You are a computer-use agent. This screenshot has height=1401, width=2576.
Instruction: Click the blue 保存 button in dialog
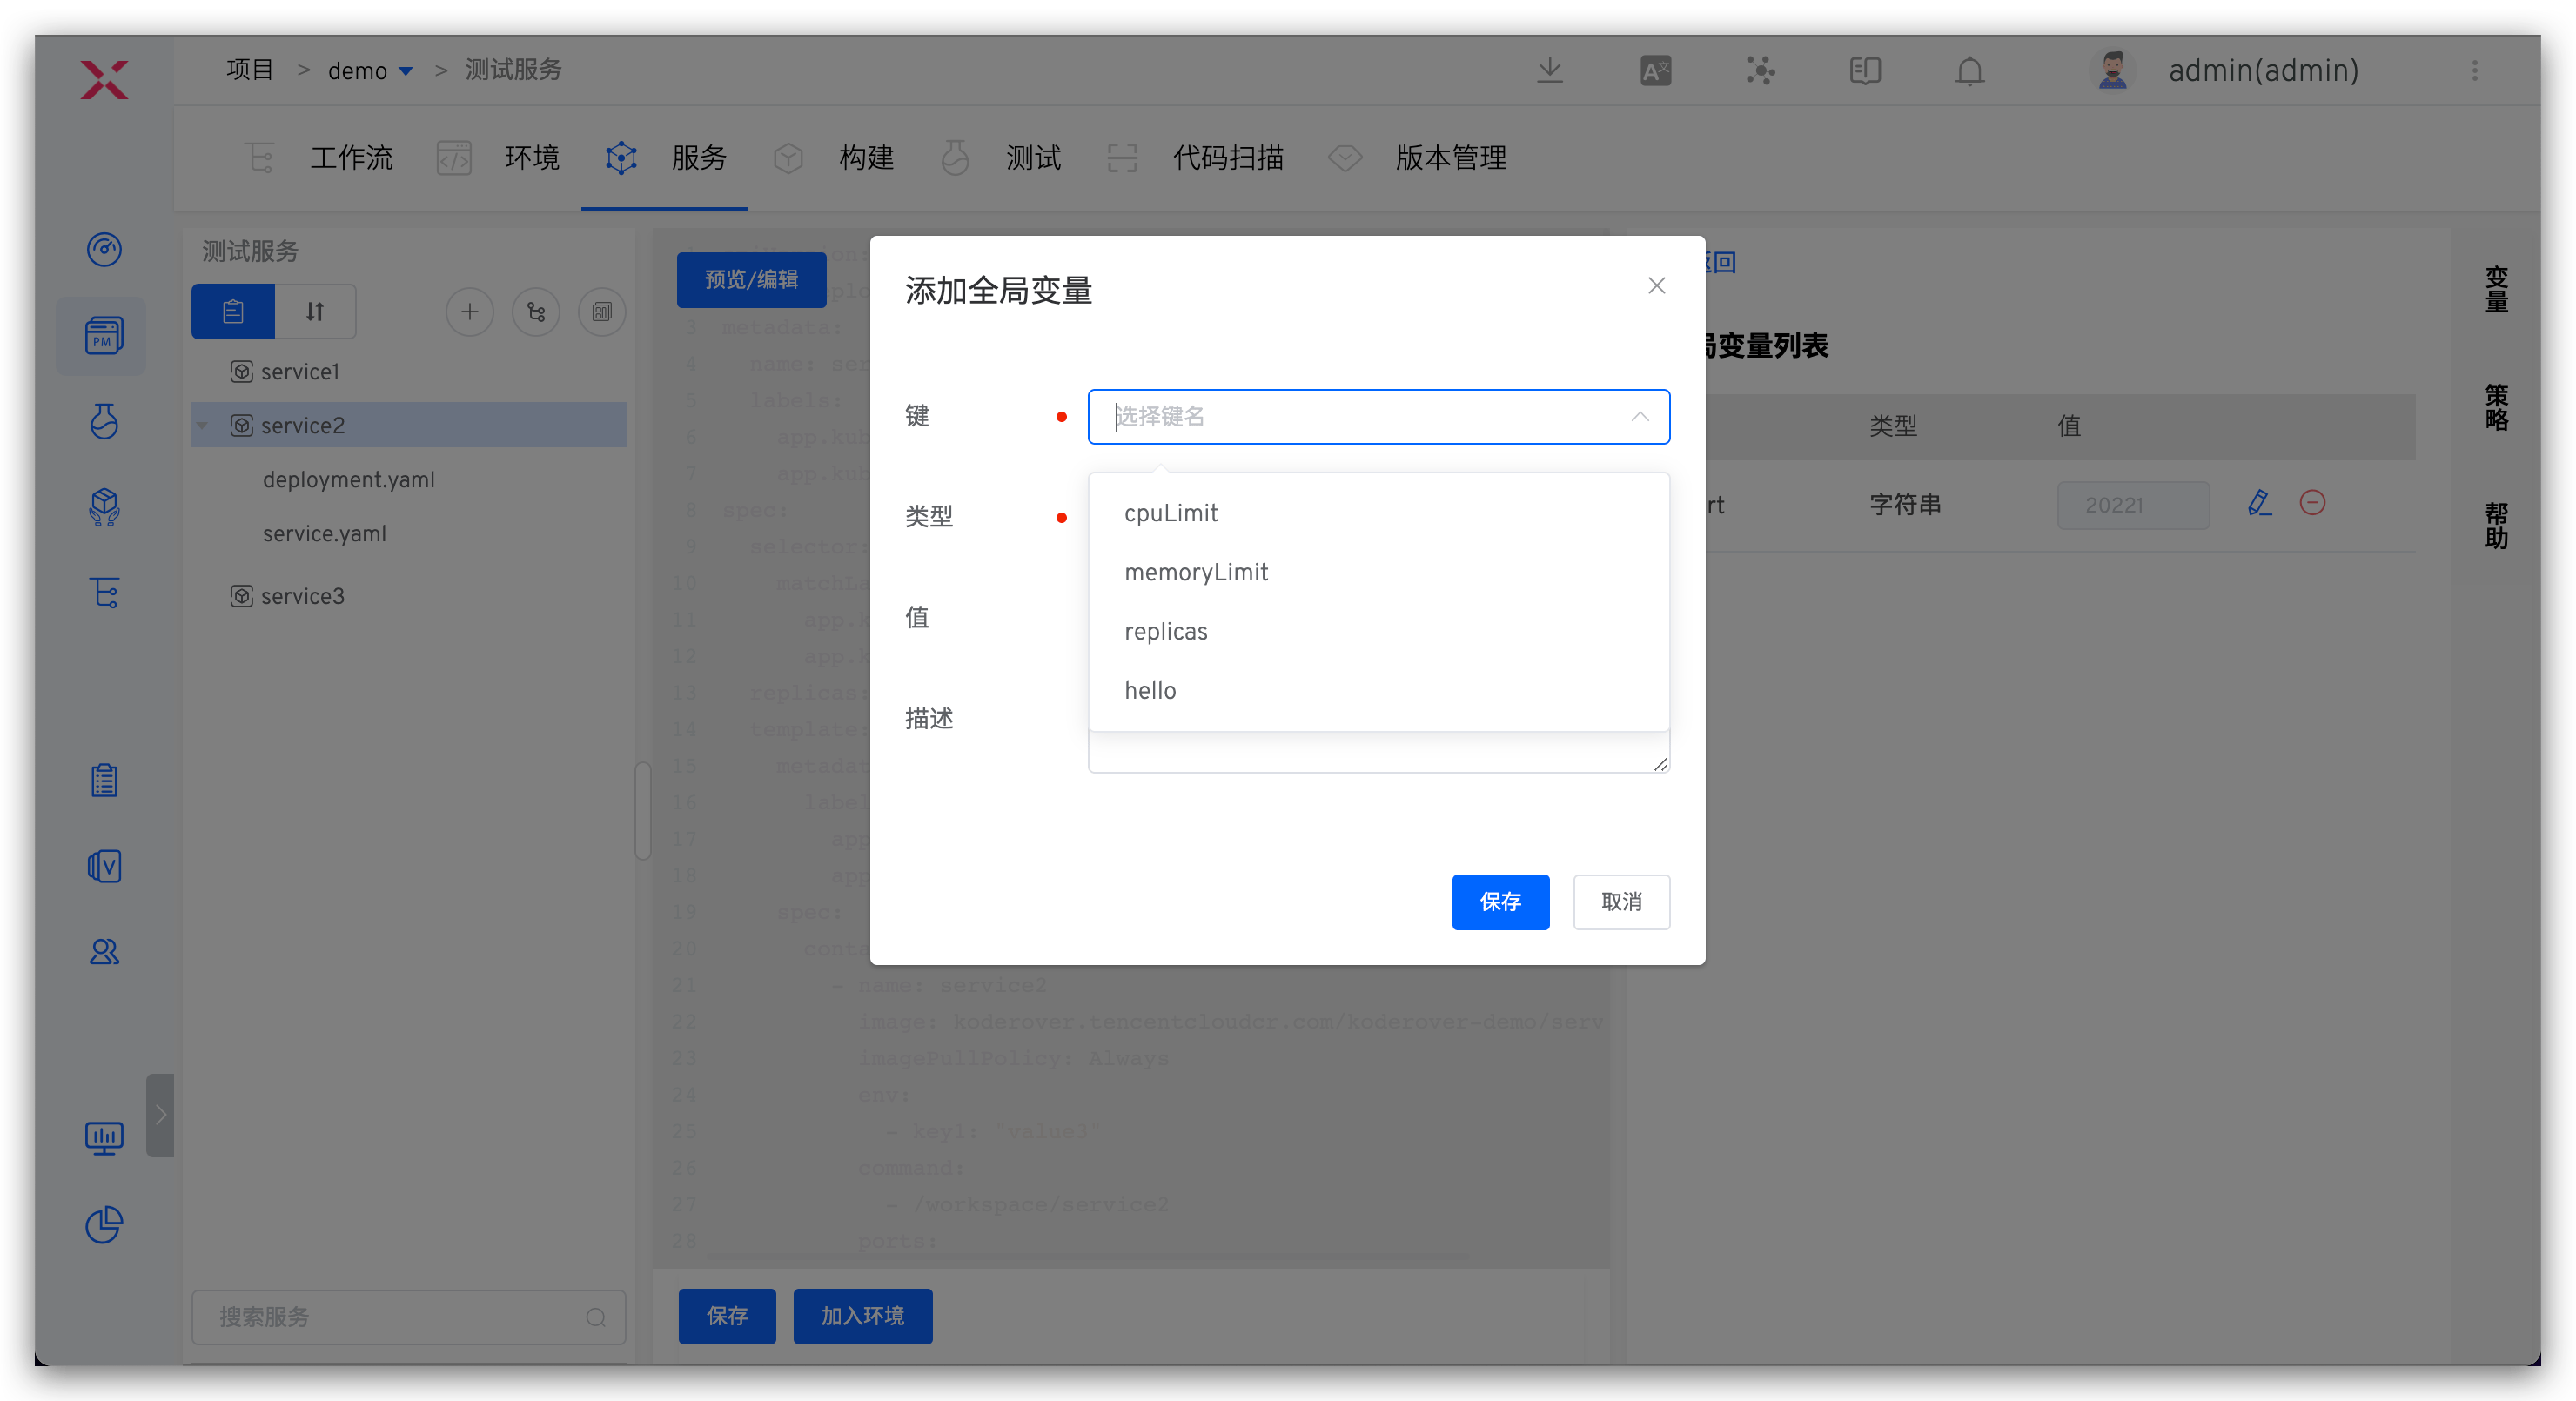pos(1500,902)
